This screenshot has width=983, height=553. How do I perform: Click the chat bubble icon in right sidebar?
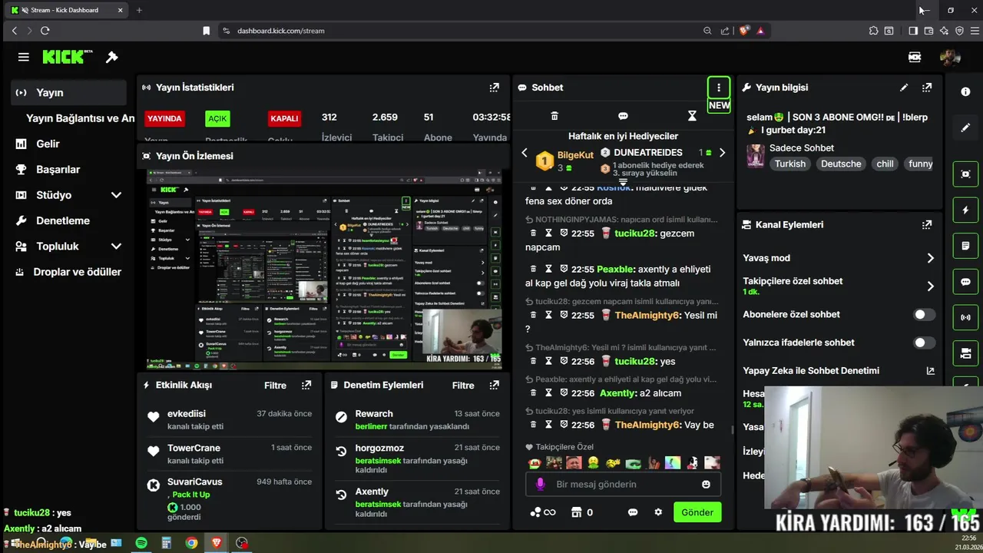pos(965,282)
